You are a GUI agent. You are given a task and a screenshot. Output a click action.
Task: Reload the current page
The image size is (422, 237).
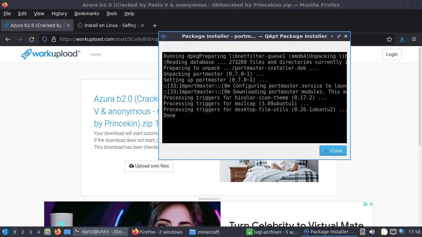[x=32, y=39]
